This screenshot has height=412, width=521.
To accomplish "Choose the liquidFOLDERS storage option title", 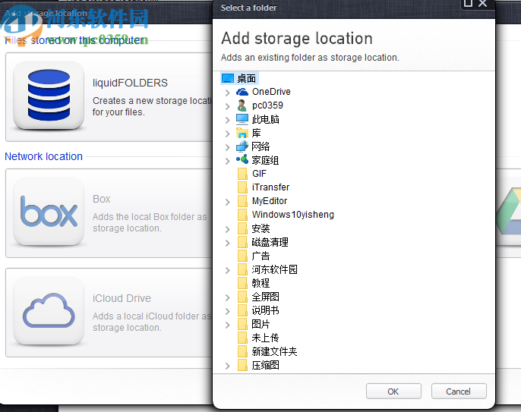I will click(x=130, y=83).
